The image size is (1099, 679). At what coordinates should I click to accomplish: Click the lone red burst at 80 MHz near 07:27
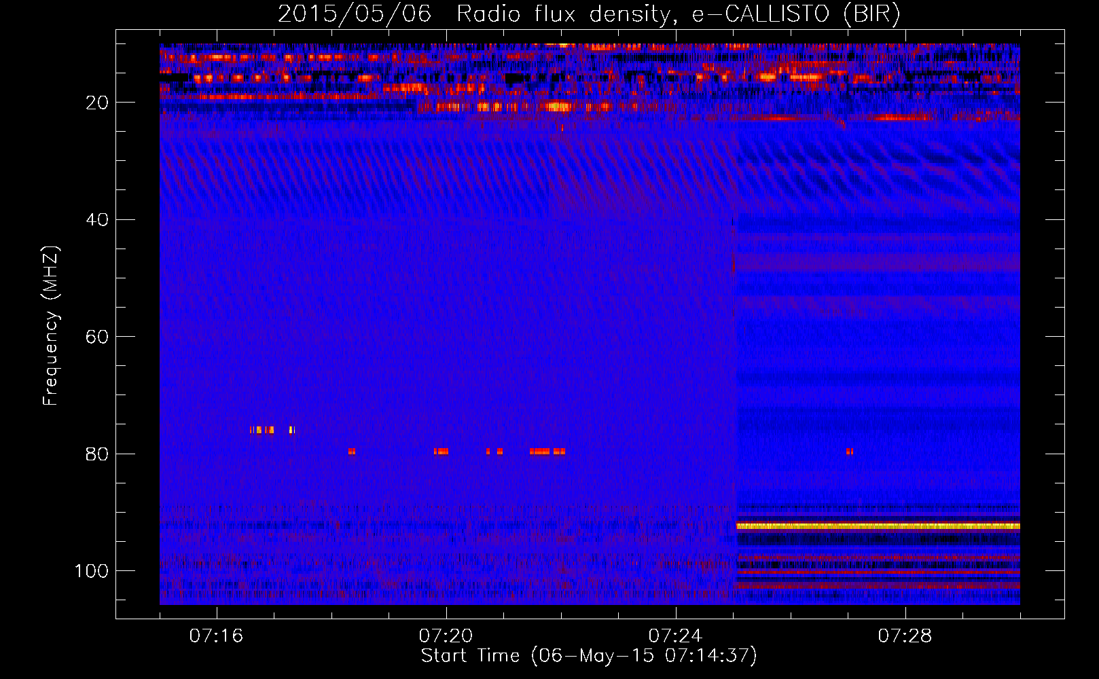pyautogui.click(x=849, y=452)
